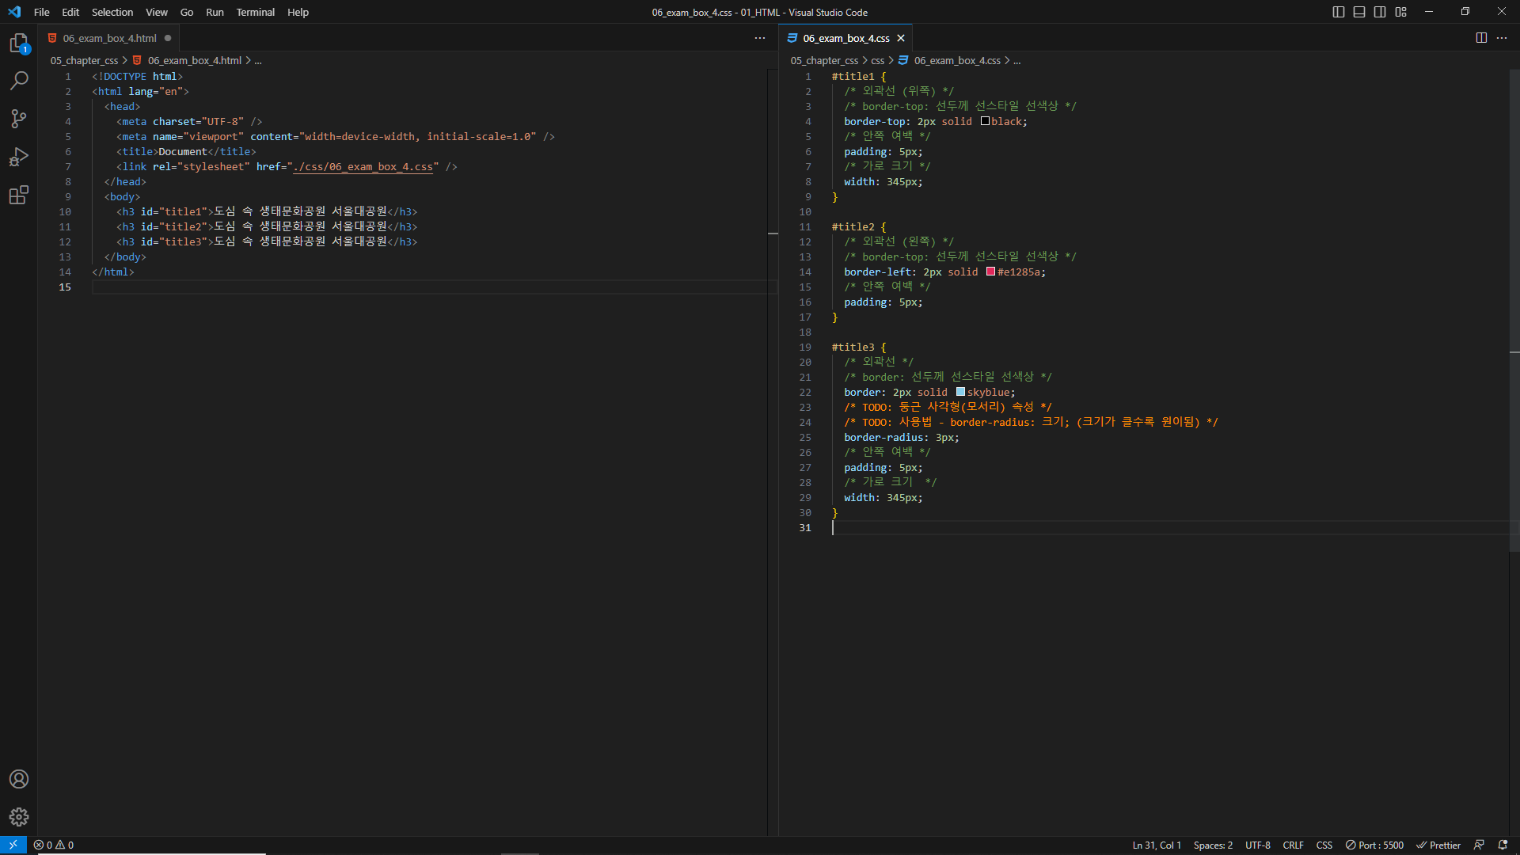Open Run and Debug view
Image resolution: width=1520 pixels, height=855 pixels.
click(x=19, y=157)
